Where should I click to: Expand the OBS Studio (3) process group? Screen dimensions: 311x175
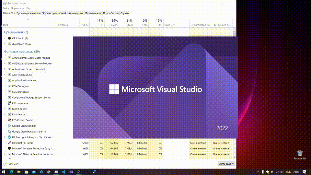(4, 38)
